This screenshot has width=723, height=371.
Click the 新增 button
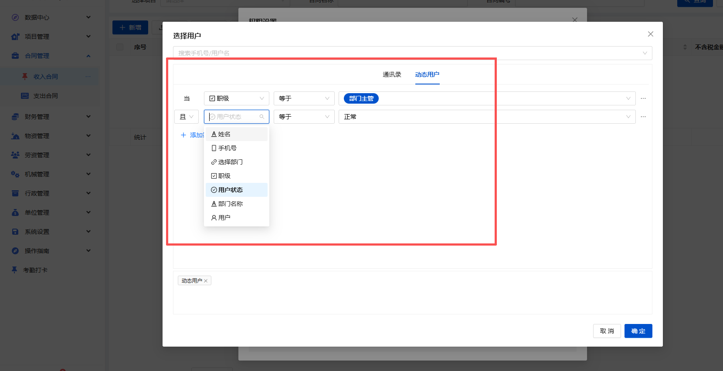click(x=130, y=27)
